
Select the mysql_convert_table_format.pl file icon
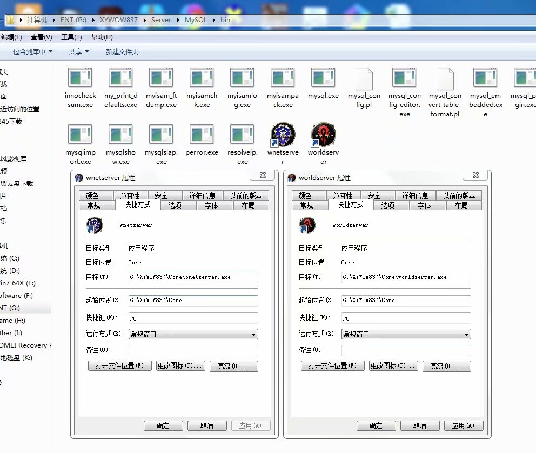(445, 78)
